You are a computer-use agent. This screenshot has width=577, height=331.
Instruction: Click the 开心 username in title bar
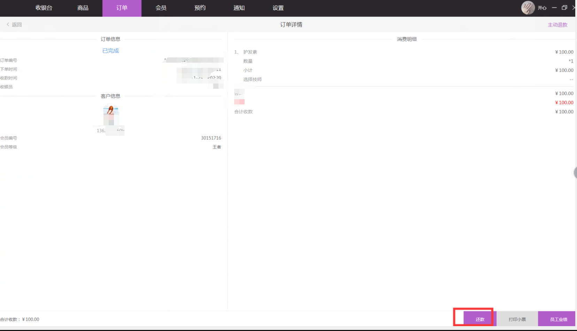click(542, 8)
